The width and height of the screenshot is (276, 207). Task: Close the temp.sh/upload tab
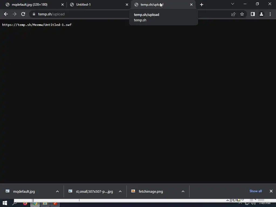point(191,5)
